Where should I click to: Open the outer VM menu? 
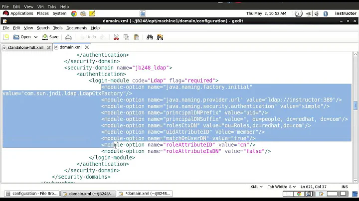[x=40, y=6]
